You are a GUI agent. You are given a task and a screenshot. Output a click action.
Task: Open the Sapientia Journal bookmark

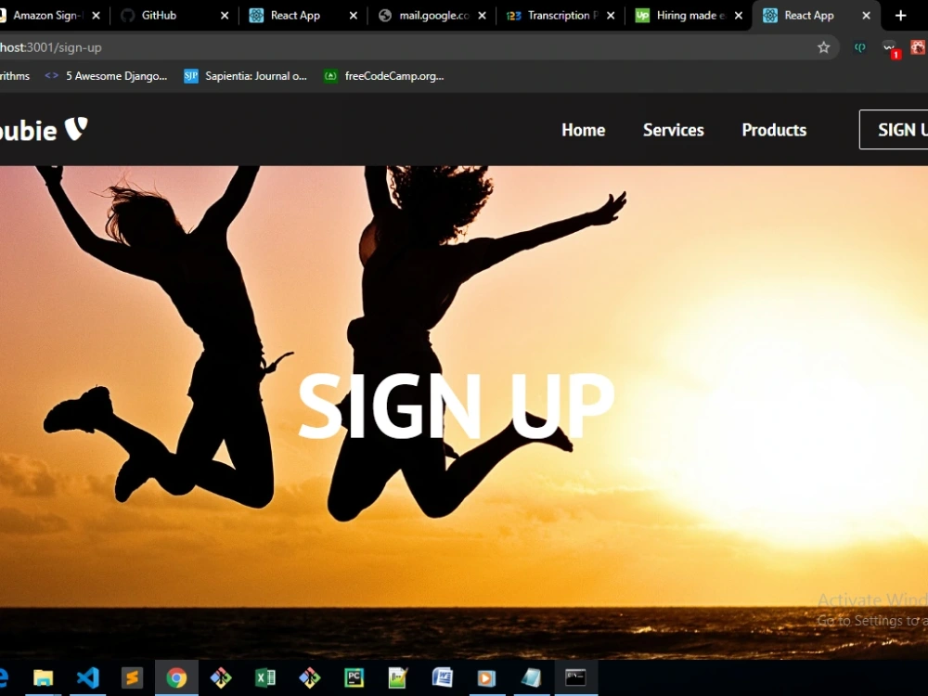tap(246, 76)
